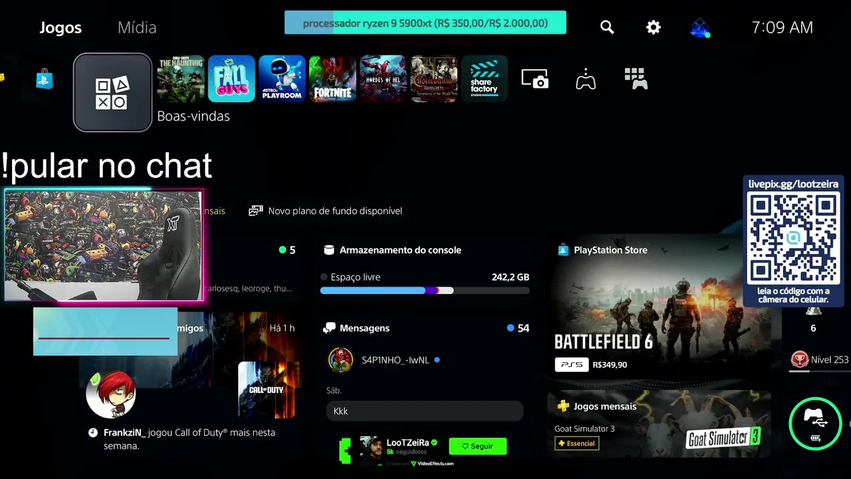Launch Astro's Playroom game tile

tap(282, 79)
